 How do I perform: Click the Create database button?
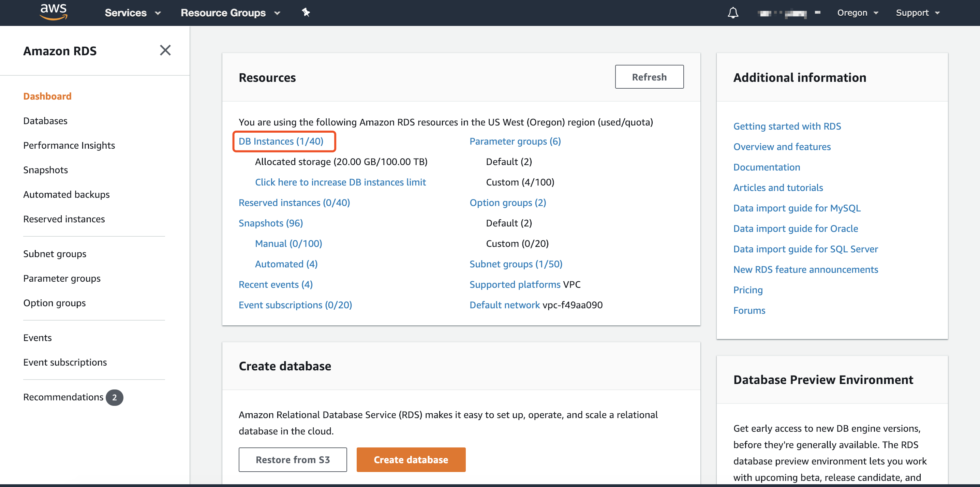(x=411, y=460)
